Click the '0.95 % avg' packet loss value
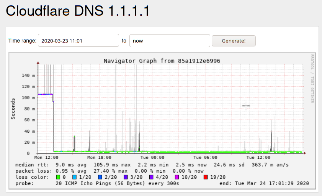This screenshot has width=322, height=196. pyautogui.click(x=71, y=171)
